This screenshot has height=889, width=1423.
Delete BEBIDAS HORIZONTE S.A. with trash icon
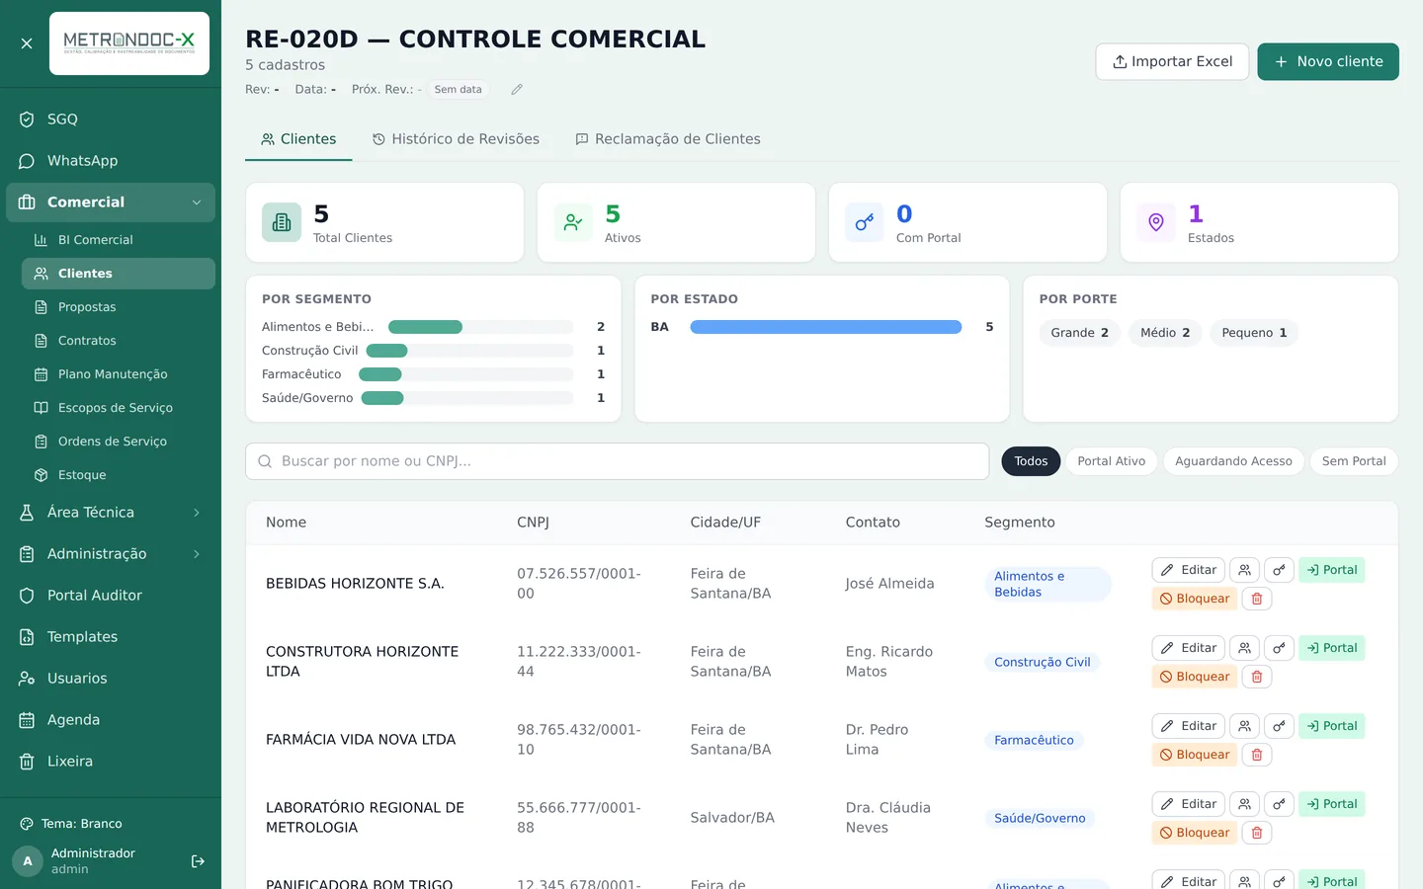pyautogui.click(x=1257, y=599)
